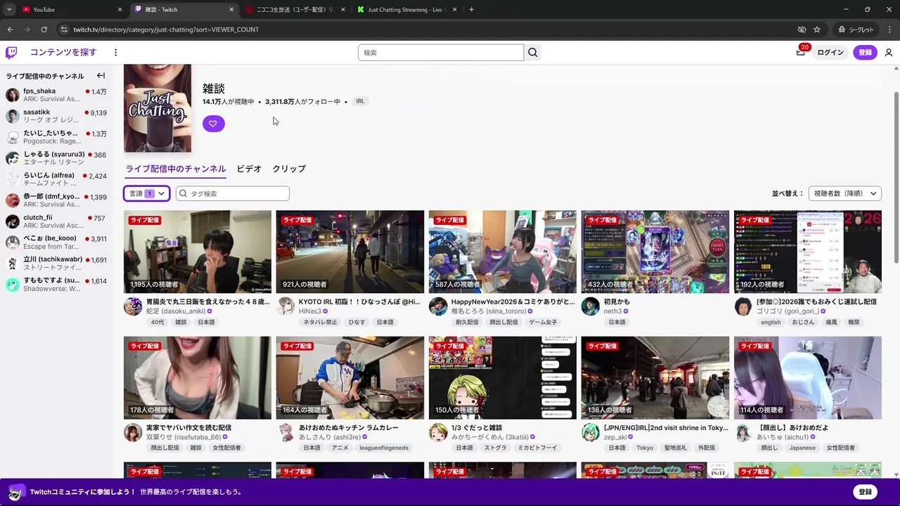Click the browser reload icon
Viewport: 900px width, 506px height.
(x=44, y=30)
